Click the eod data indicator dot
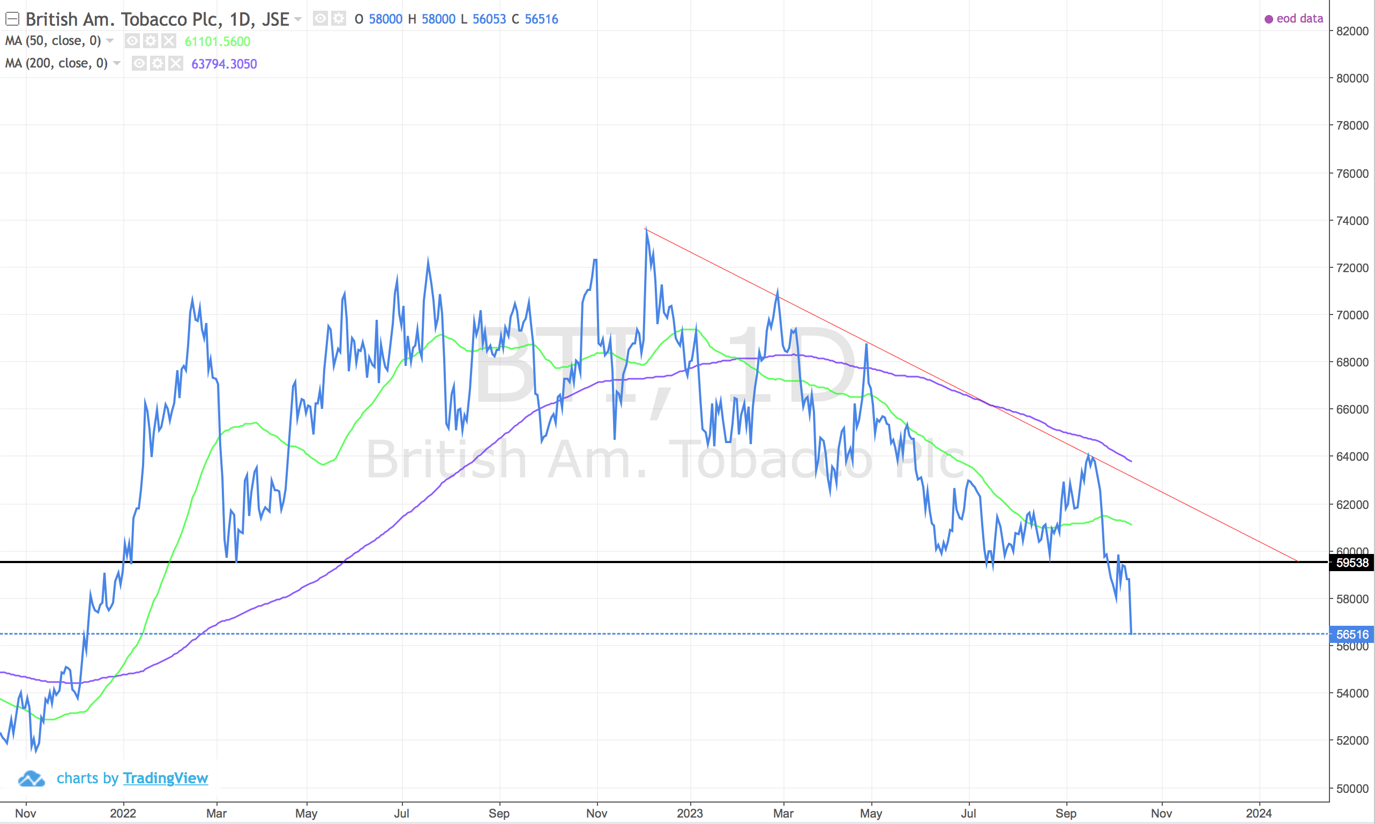Screen dimensions: 1375x824 pyautogui.click(x=1268, y=19)
